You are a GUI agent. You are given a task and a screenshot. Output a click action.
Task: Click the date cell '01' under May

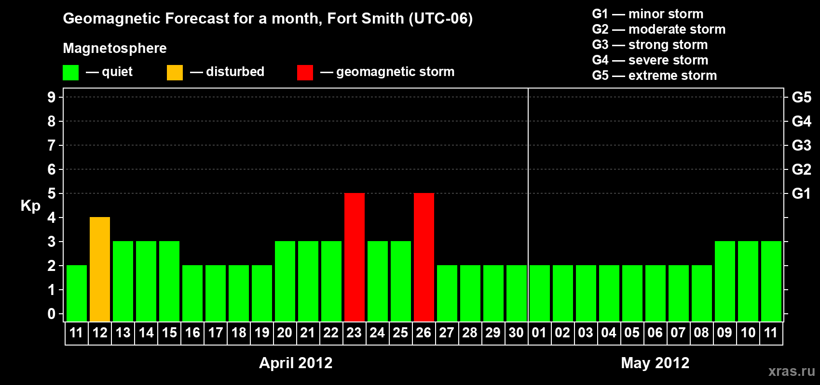point(540,333)
